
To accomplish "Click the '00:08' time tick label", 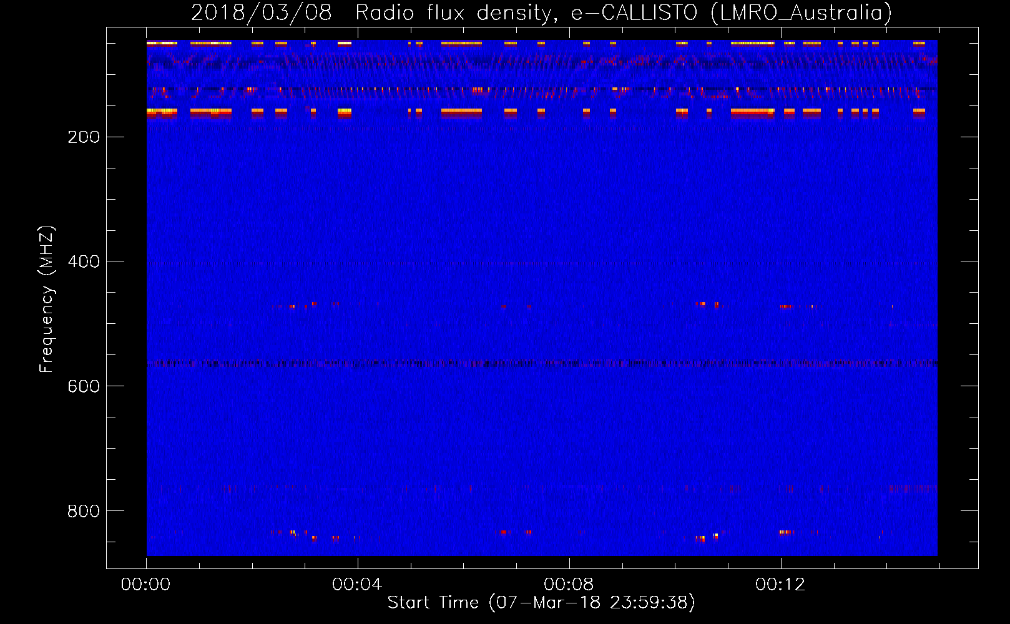I will tap(569, 585).
